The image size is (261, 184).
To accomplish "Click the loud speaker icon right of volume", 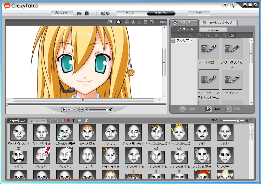I will (111, 110).
